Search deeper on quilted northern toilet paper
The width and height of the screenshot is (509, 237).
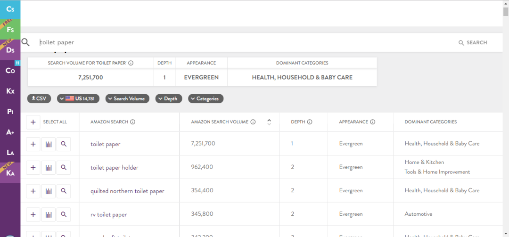tap(64, 191)
